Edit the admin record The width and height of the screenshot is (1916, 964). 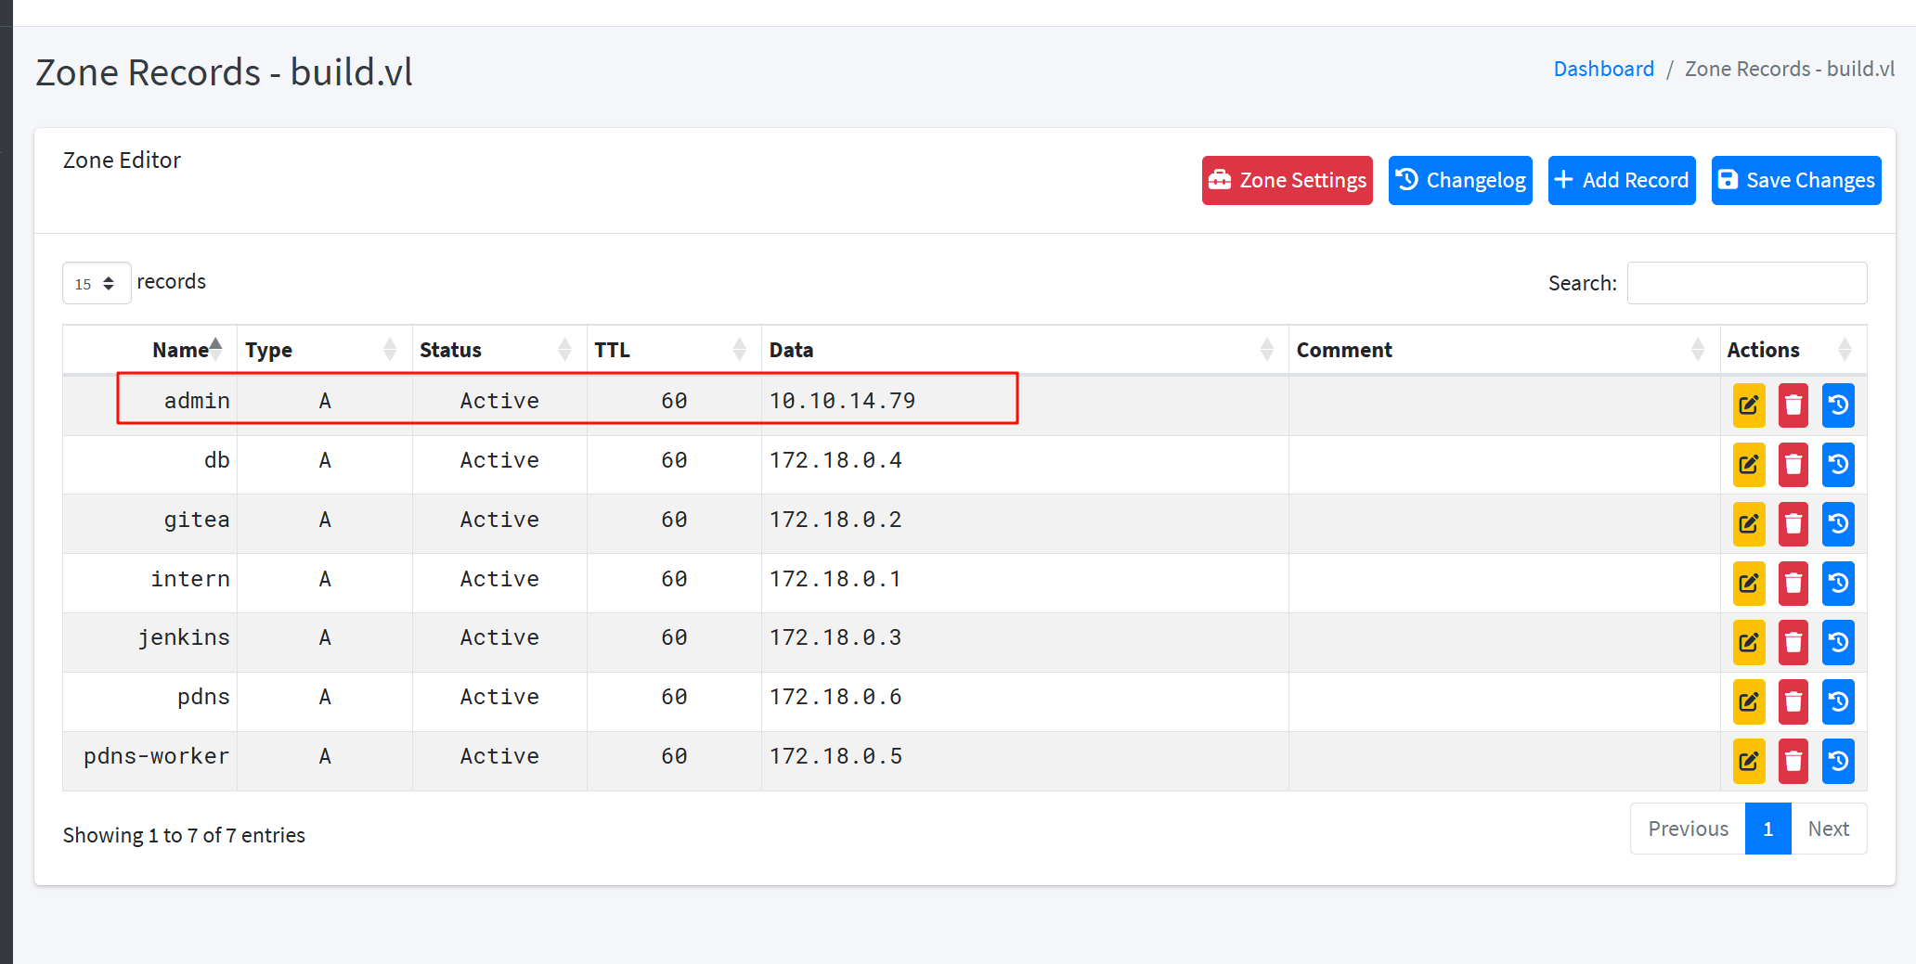[x=1748, y=405]
